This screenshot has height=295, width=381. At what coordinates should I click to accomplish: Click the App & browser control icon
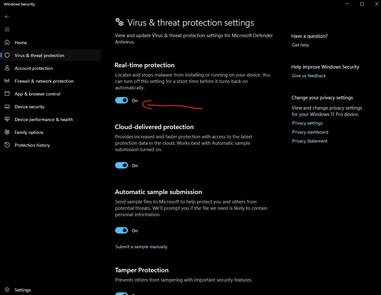[7, 94]
